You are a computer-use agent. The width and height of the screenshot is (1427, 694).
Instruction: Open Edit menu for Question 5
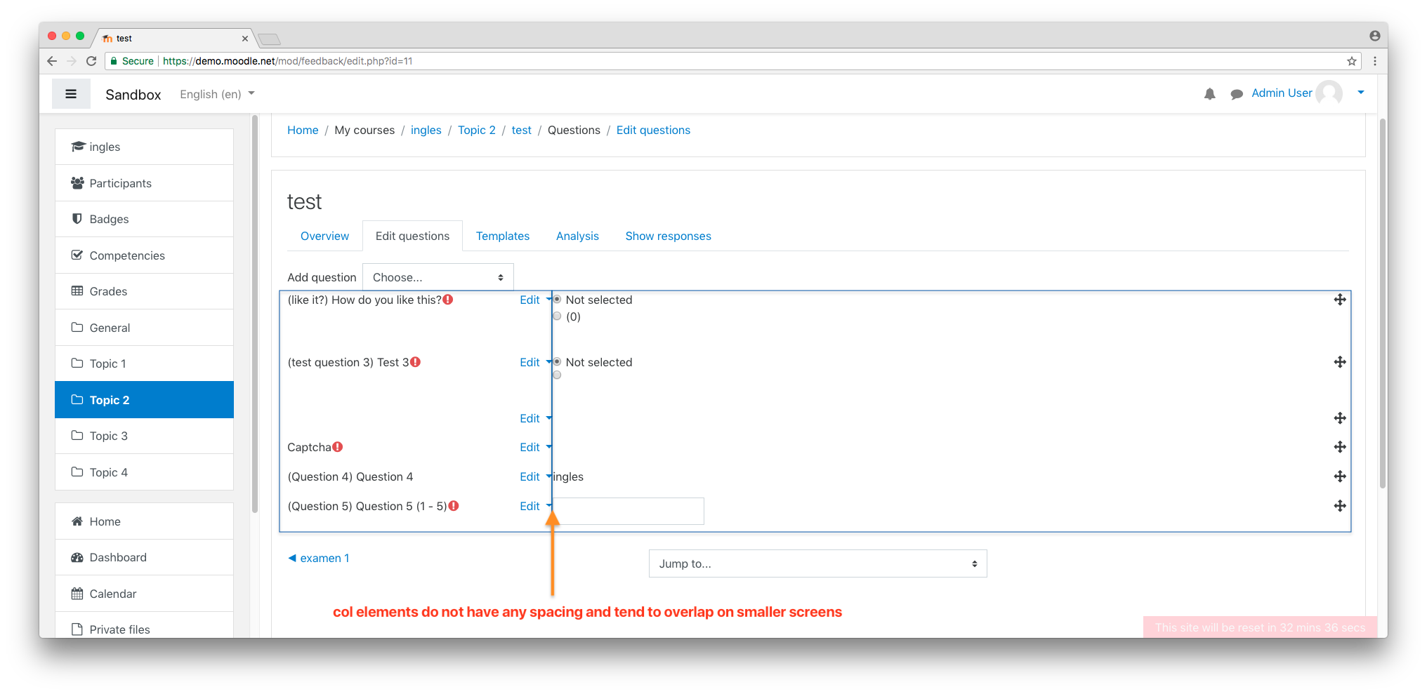coord(535,506)
